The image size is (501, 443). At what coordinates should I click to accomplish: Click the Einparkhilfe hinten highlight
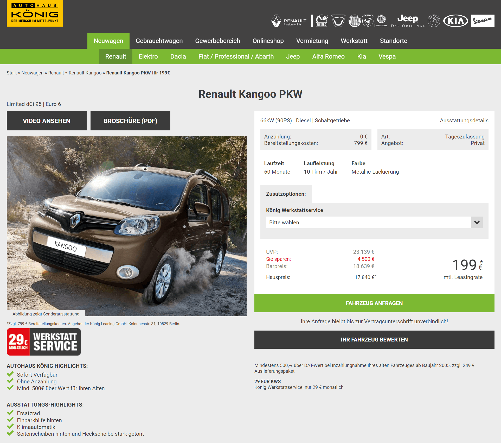tap(39, 420)
